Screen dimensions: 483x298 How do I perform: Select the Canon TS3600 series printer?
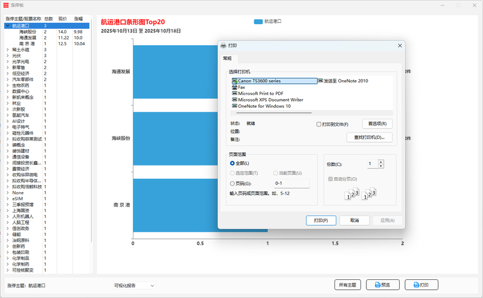point(274,81)
